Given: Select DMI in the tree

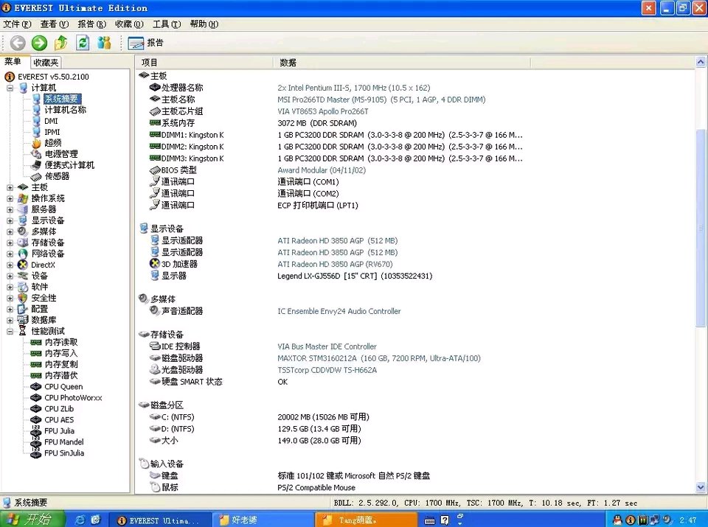Looking at the screenshot, I should click(x=51, y=121).
